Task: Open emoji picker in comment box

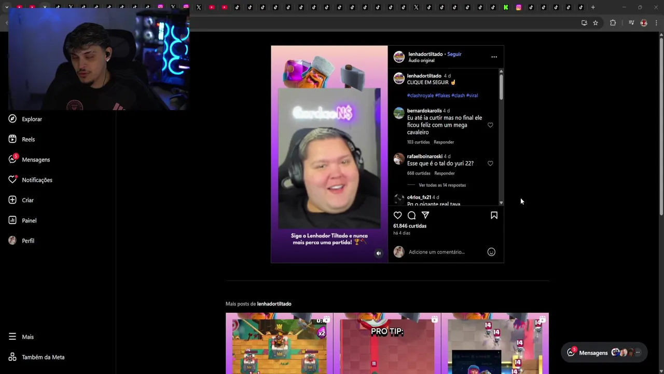Action: [491, 252]
